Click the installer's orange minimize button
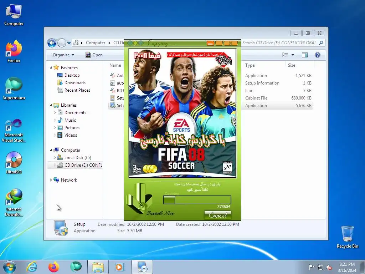Image resolution: width=365 pixels, height=274 pixels. coord(210,43)
